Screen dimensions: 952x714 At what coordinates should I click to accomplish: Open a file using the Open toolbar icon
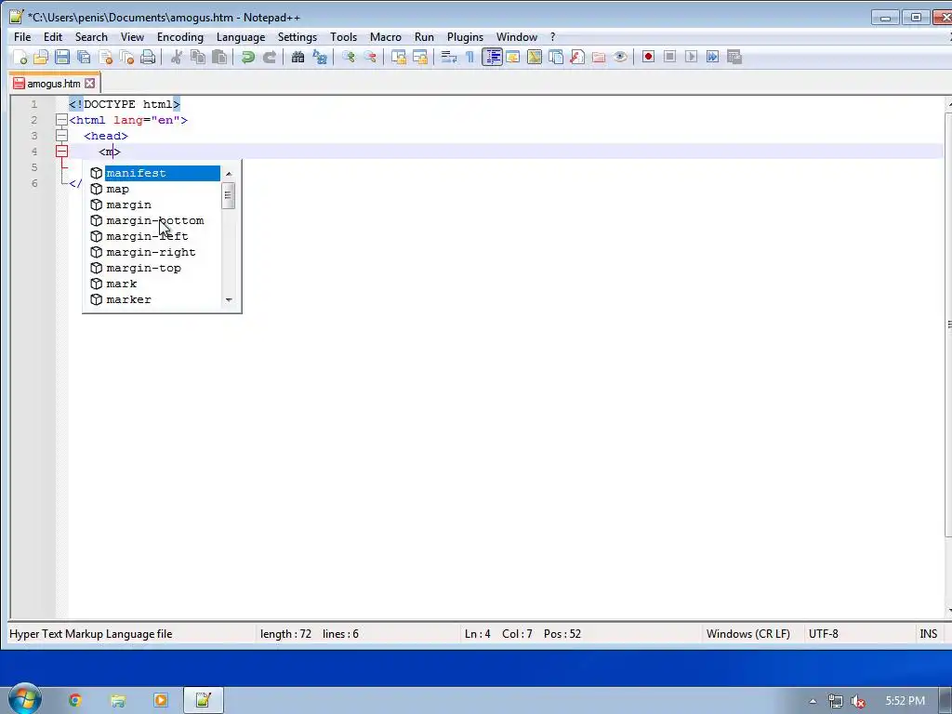(x=41, y=57)
